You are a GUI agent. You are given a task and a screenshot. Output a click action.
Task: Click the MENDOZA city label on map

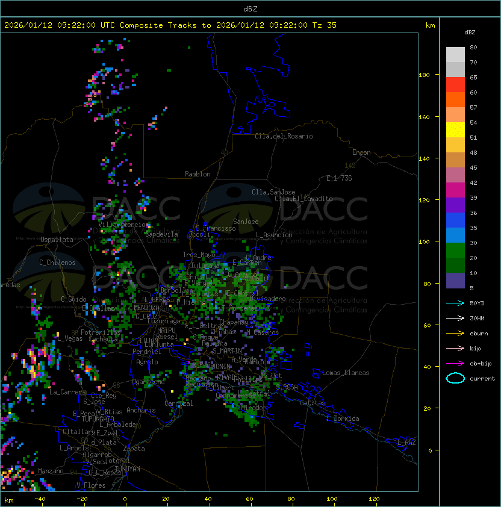click(x=146, y=308)
